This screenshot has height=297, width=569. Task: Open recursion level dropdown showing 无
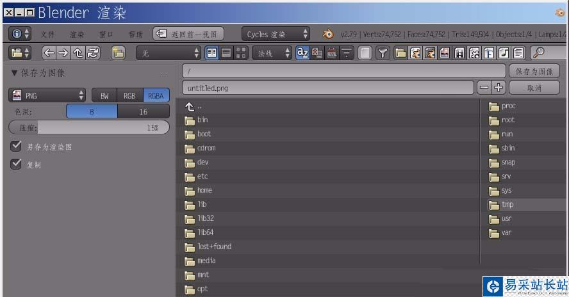pos(169,53)
